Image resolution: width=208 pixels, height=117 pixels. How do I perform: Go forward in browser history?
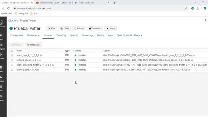(3, 8)
